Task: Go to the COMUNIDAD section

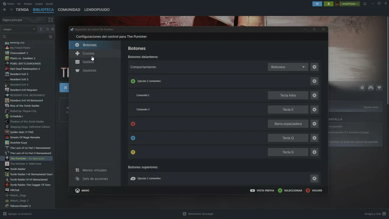Action: [x=69, y=10]
